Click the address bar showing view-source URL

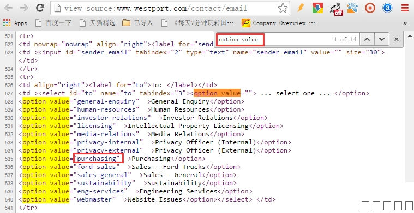164,8
